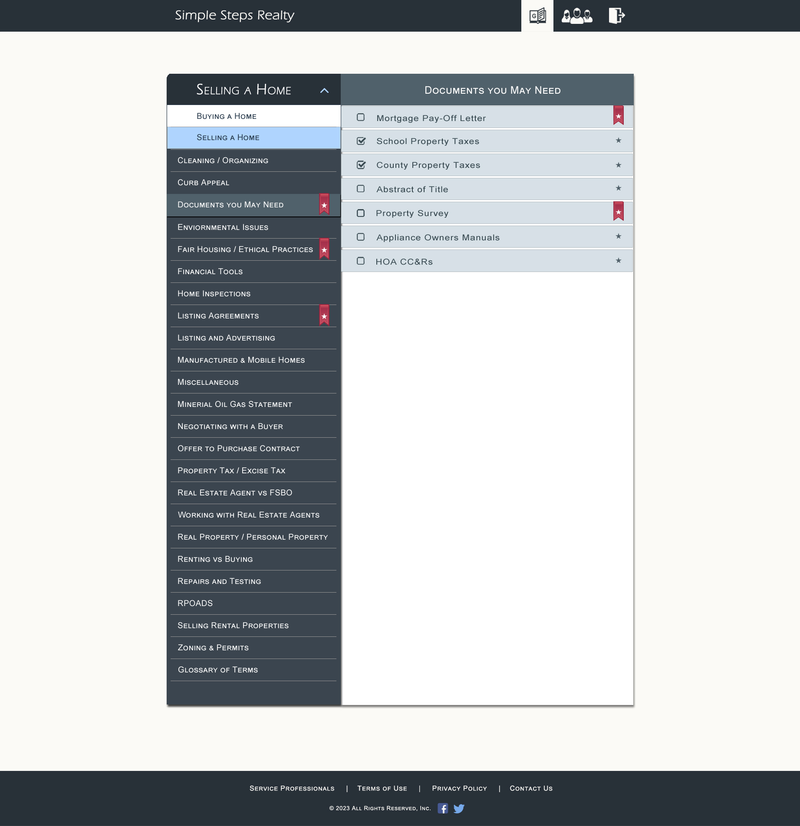Image resolution: width=800 pixels, height=826 pixels.
Task: Click the Contact Us footer link
Action: pyautogui.click(x=531, y=788)
